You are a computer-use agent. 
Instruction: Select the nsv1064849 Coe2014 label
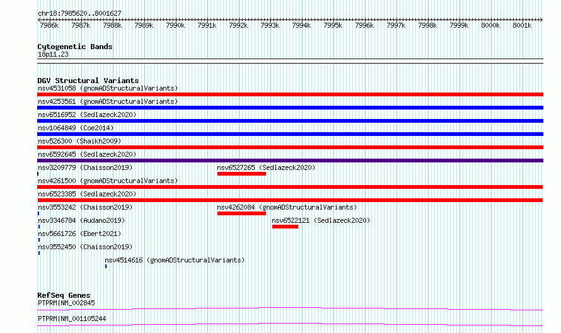point(76,128)
